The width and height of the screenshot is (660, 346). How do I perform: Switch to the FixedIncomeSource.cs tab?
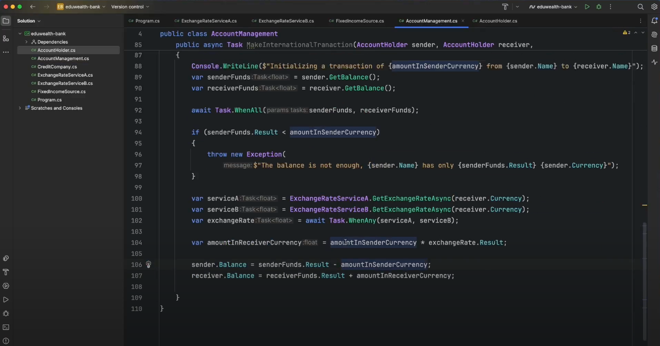356,21
